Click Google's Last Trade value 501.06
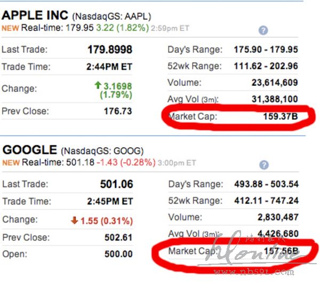This screenshot has height=285, width=320. 116,185
